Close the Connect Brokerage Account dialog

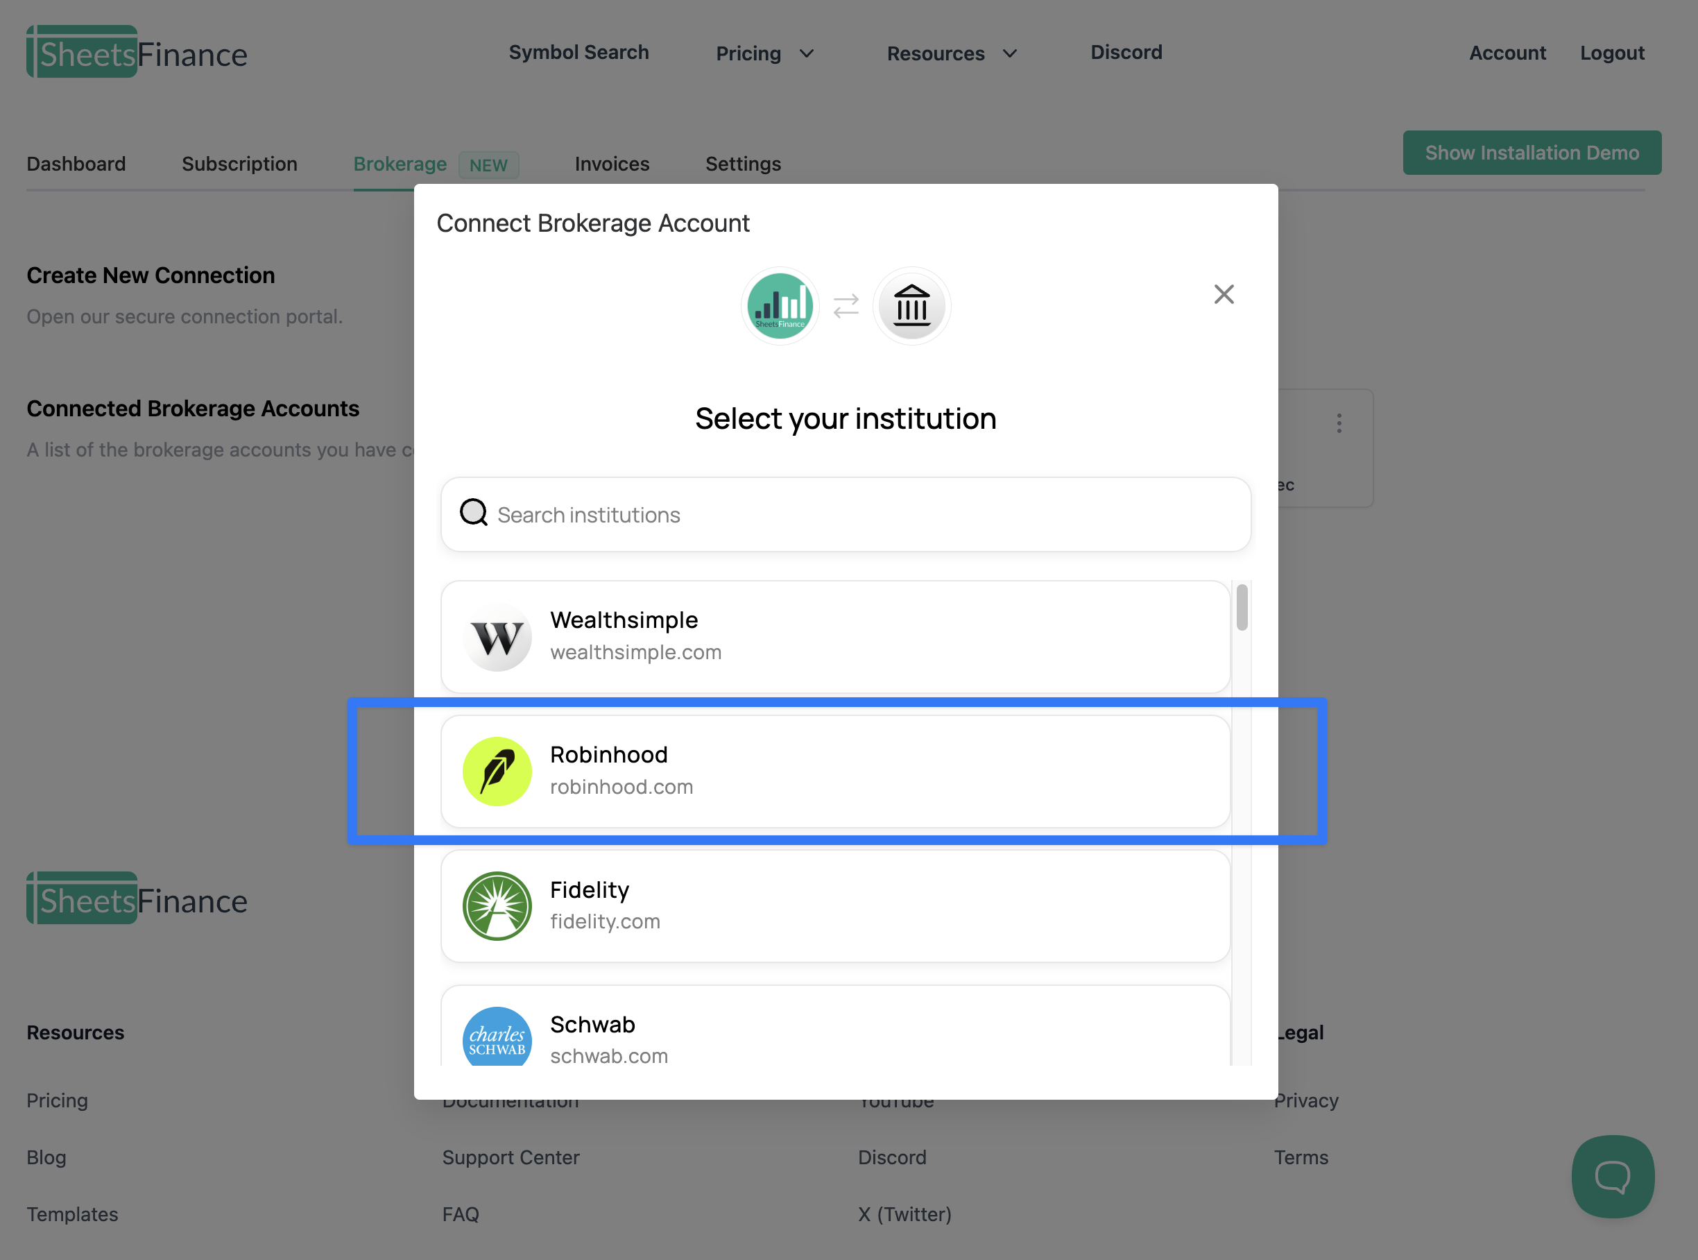pos(1224,293)
